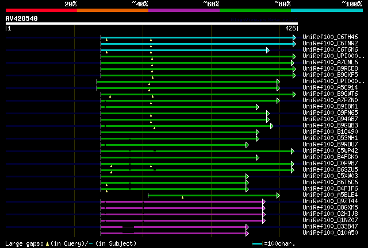368x248 pixels.
Task: Open the UniRef100_C6TH46 hit label
Action: [x=330, y=37]
